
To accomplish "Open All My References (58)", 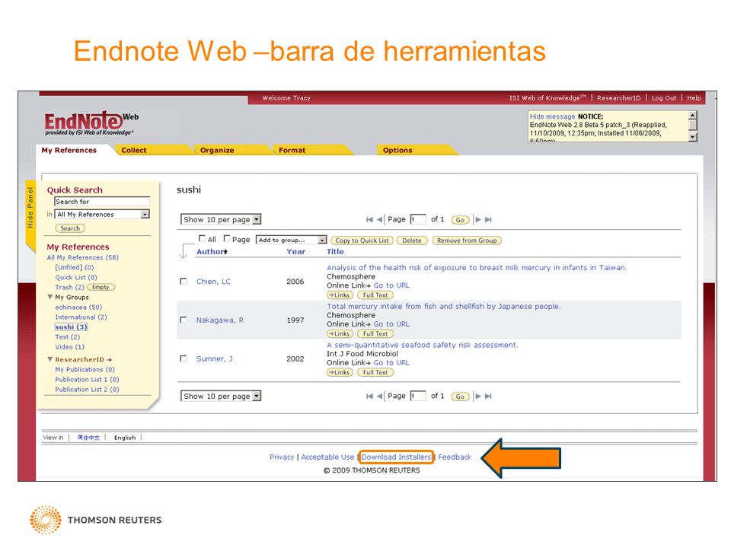I will 82,257.
